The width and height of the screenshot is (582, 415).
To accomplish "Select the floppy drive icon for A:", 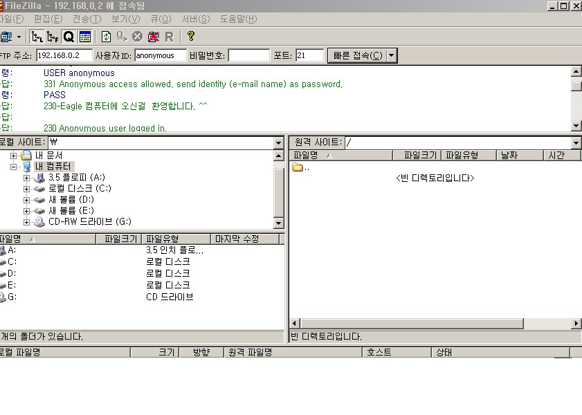I will [x=39, y=178].
